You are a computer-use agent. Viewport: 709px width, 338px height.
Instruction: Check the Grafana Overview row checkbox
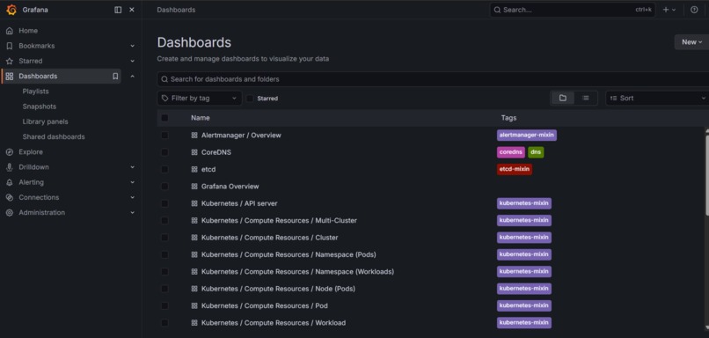164,187
